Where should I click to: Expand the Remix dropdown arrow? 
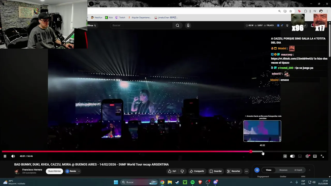point(79,171)
